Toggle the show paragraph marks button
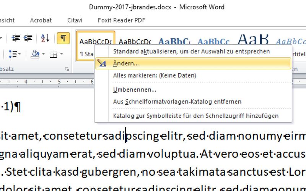306x191 pixels. pyautogui.click(x=63, y=38)
